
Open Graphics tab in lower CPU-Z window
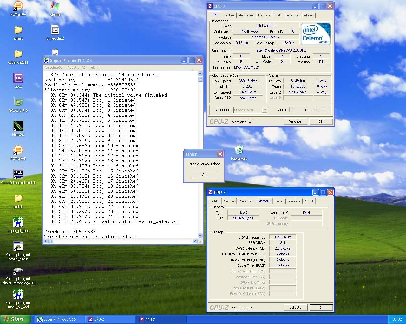(x=294, y=201)
